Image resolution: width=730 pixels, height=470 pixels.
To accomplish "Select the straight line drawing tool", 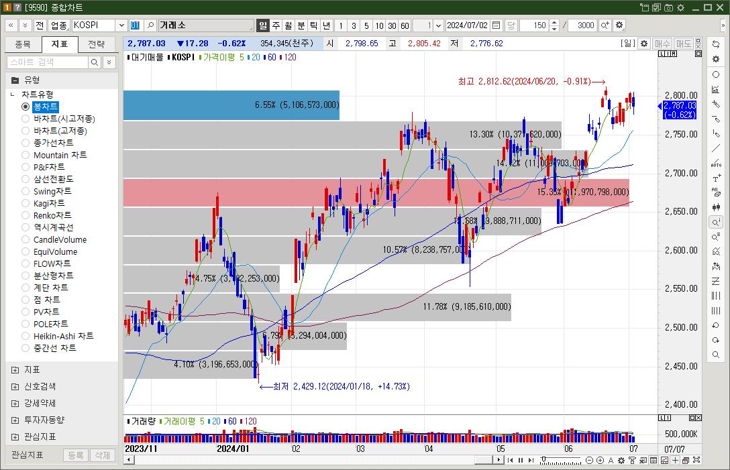I will coord(716,148).
